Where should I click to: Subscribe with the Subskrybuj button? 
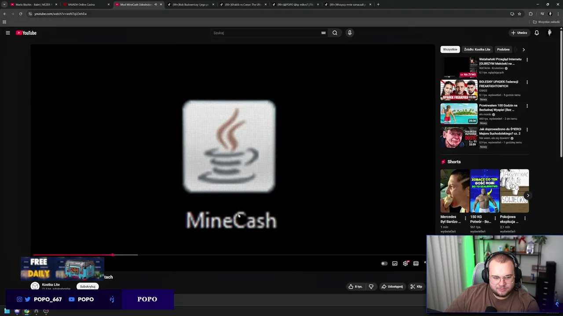88,287
